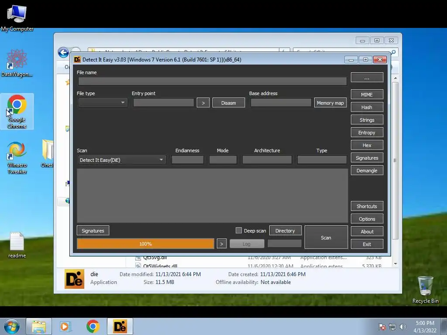Click scroll-down arrow in Explorer window
Screen dimensions: 447x335
[395, 264]
